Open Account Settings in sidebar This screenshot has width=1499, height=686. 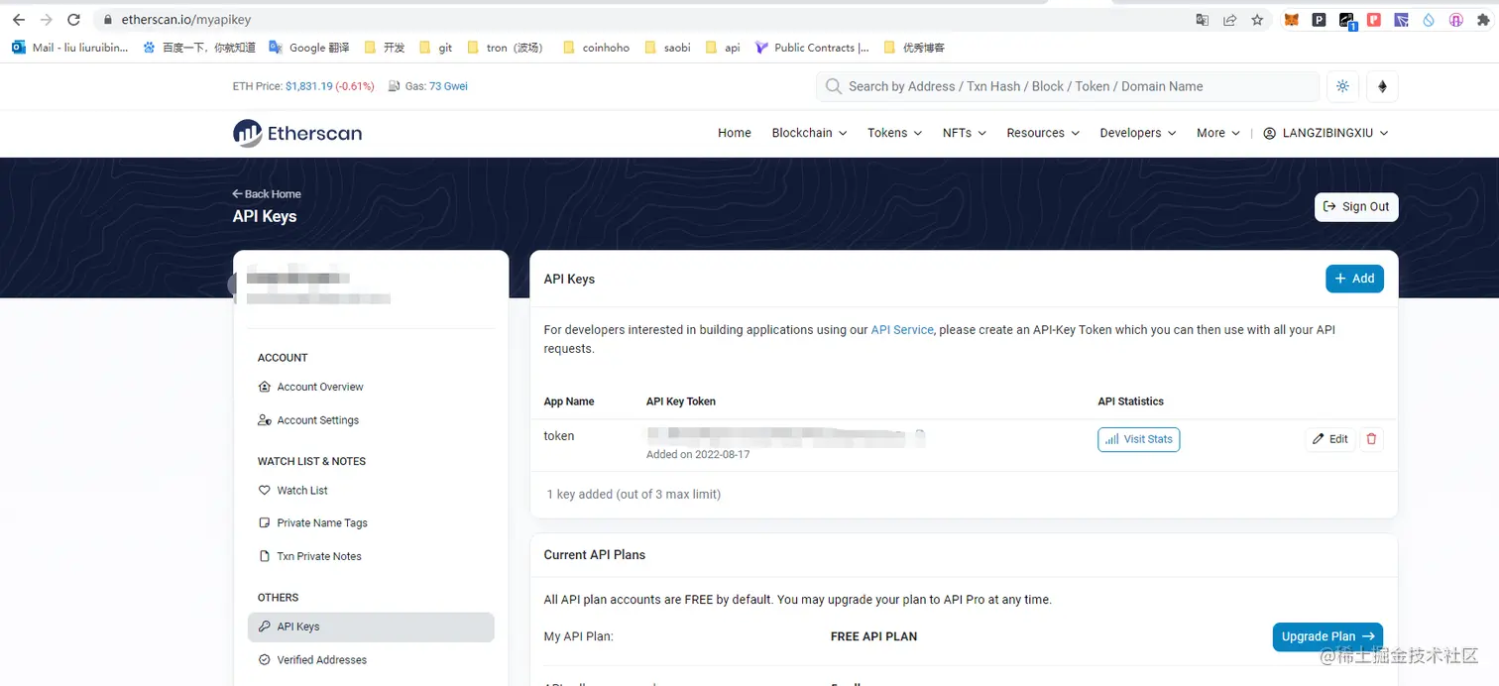308,420
